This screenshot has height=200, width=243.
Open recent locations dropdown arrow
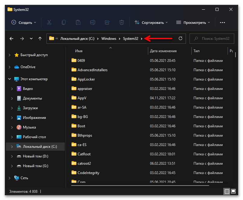[x=31, y=39]
